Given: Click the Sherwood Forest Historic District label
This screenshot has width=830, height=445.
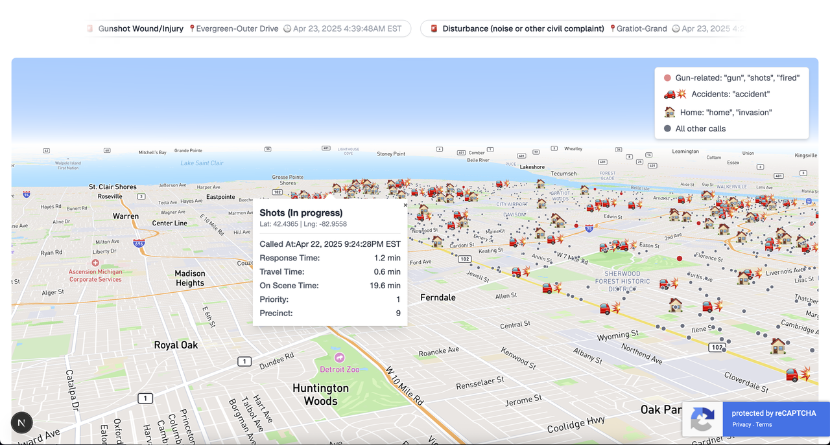Looking at the screenshot, I should (x=622, y=281).
